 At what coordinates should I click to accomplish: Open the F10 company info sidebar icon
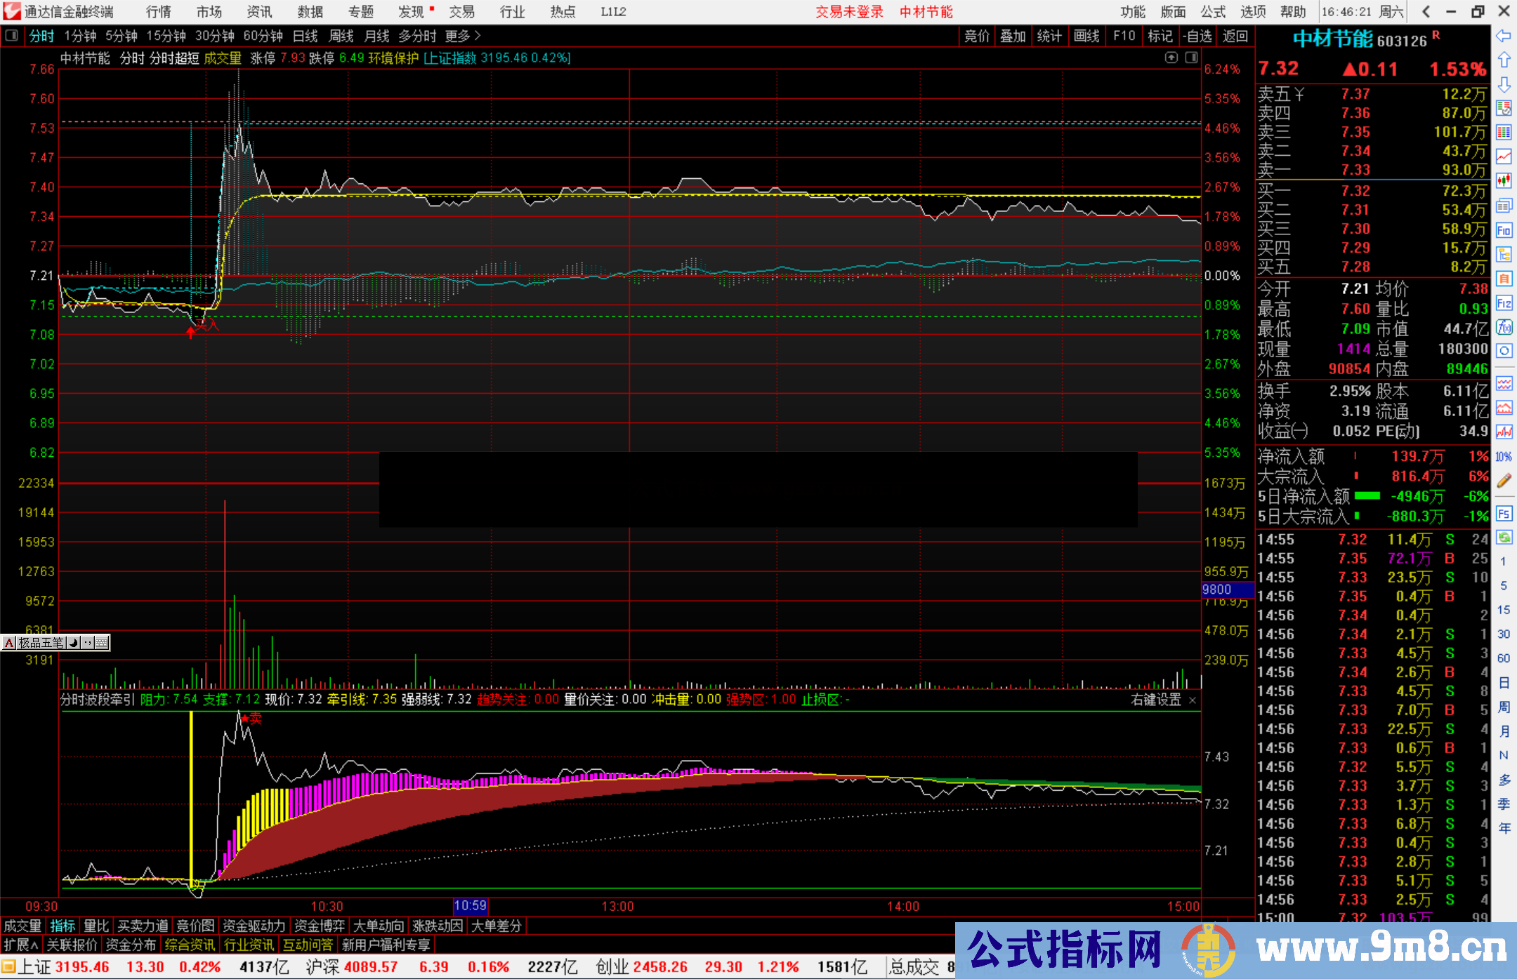point(1504,230)
